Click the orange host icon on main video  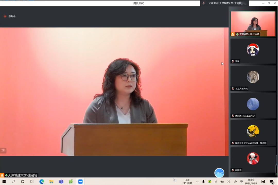click(2, 175)
